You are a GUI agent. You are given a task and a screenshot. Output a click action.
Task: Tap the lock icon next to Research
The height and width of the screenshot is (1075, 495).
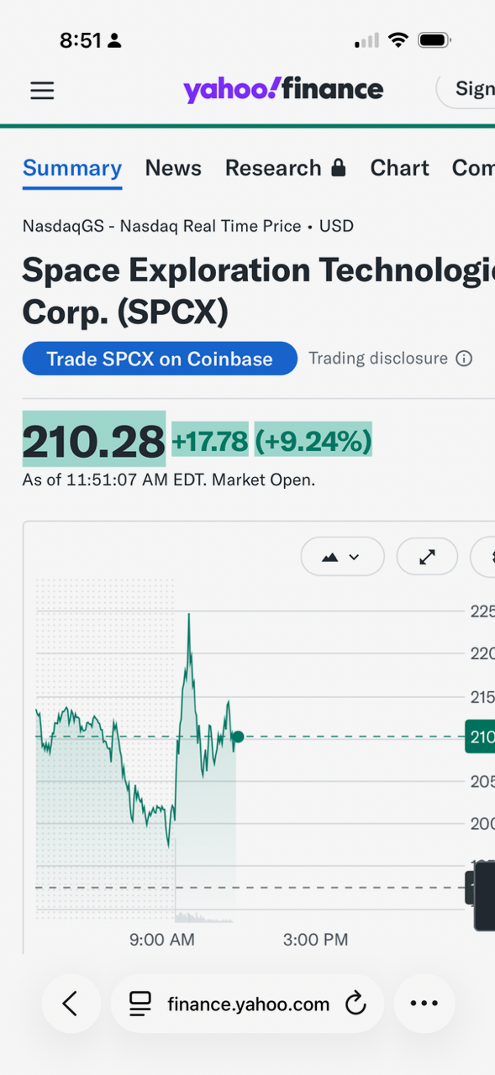click(x=338, y=167)
